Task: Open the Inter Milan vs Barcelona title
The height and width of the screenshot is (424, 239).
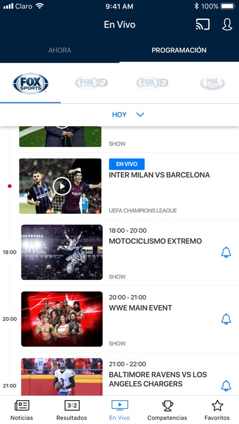Action: click(159, 175)
